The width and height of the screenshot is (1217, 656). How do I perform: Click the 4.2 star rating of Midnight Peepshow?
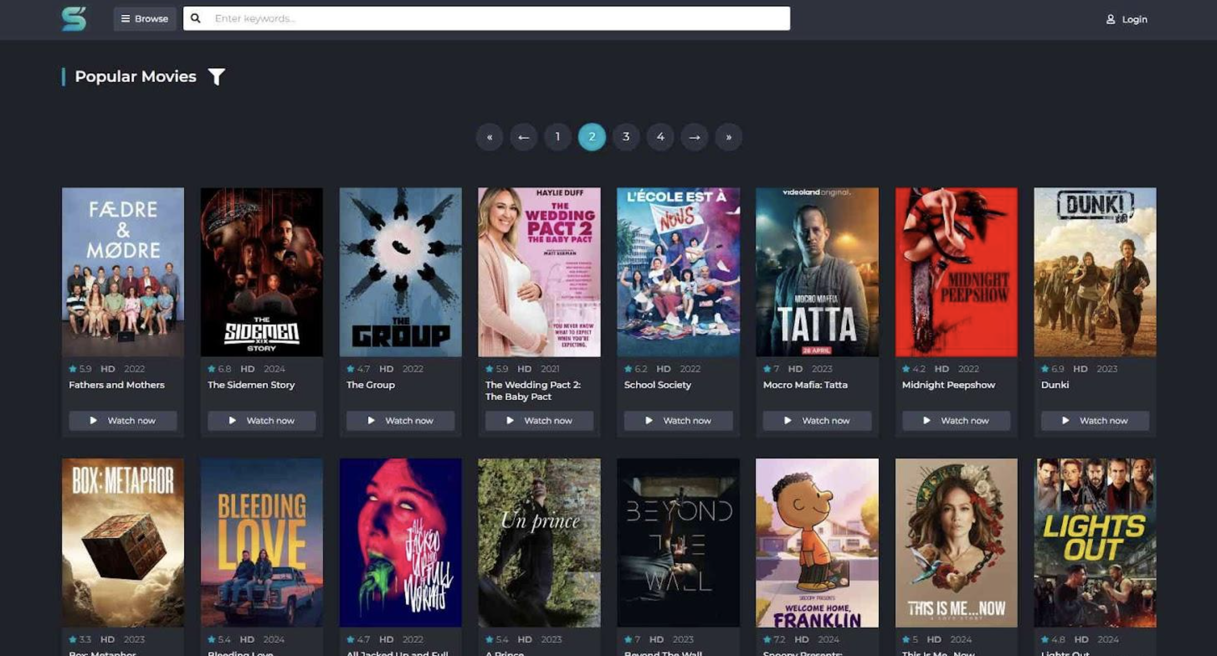[x=913, y=369]
